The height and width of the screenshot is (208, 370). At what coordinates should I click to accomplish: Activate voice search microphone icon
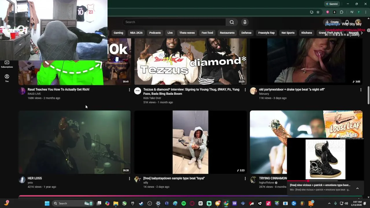click(x=245, y=22)
